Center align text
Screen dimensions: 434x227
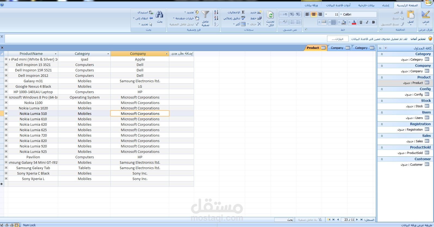coord(314,14)
